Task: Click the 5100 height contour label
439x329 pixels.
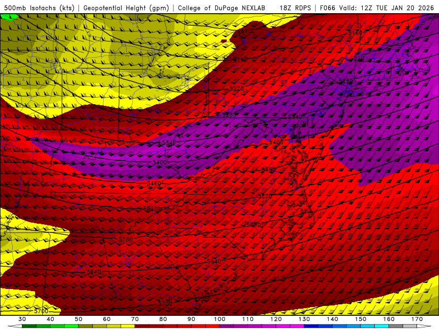Action: [x=248, y=31]
